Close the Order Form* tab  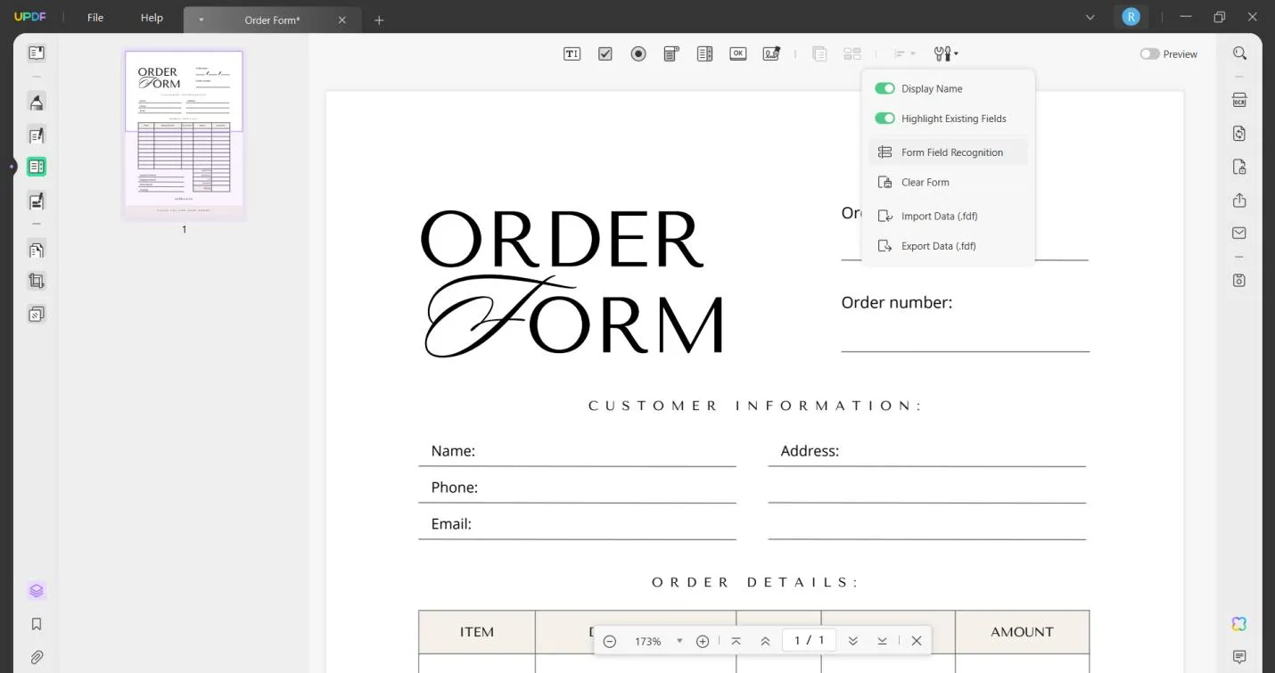coord(342,20)
